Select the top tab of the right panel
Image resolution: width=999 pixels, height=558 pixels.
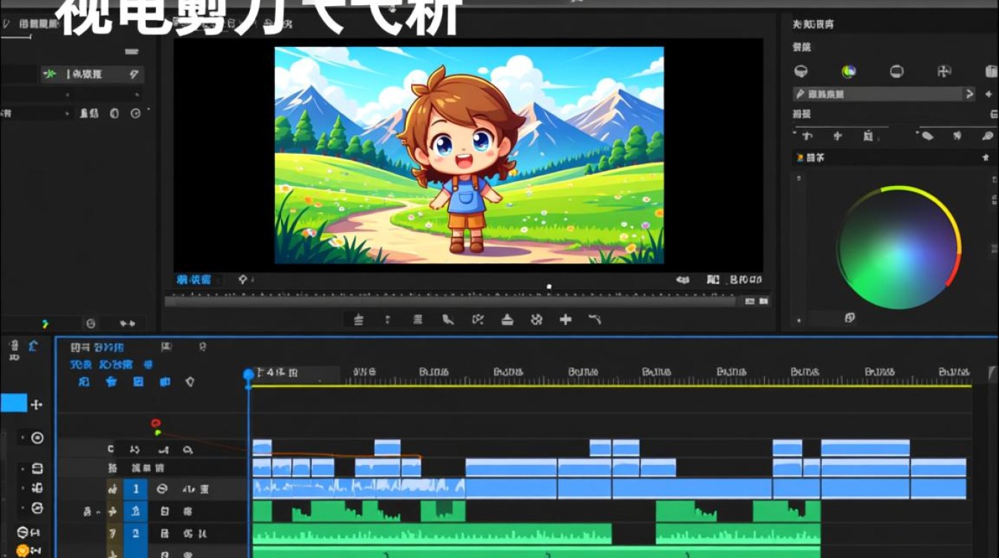pos(813,24)
